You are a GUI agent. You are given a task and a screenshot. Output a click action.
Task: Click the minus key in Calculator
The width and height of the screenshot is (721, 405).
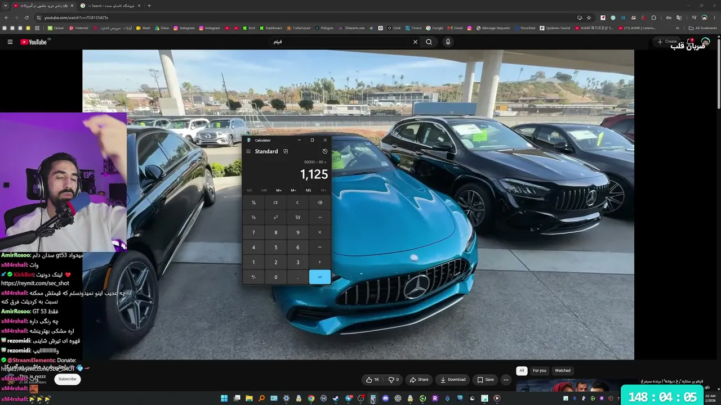[320, 247]
